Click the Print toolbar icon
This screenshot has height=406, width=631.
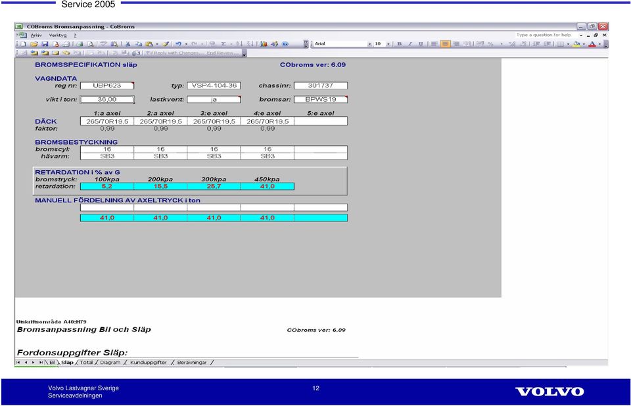[80, 44]
